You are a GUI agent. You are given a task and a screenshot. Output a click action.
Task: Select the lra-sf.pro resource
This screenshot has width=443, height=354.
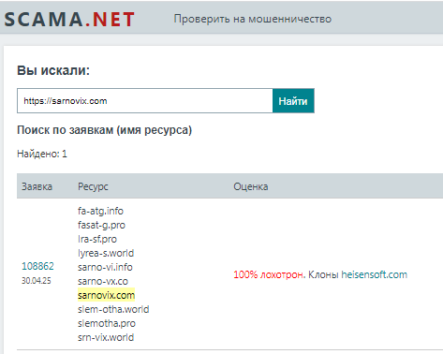pyautogui.click(x=97, y=239)
